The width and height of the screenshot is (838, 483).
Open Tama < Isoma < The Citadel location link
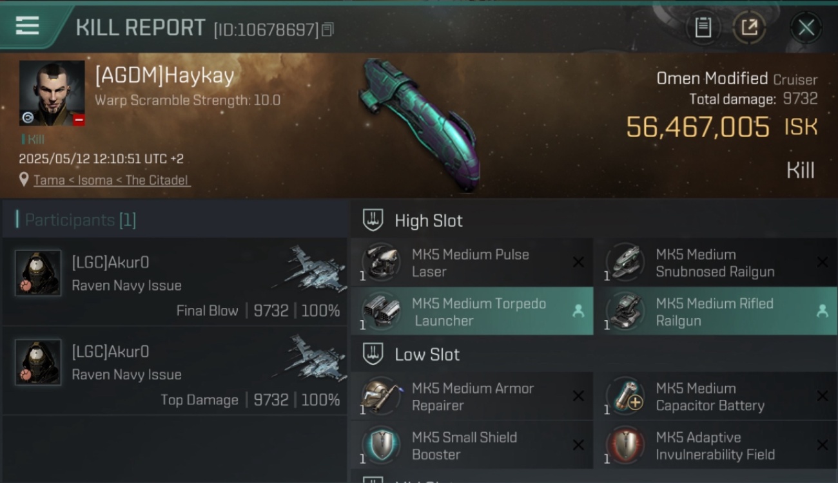coord(112,180)
